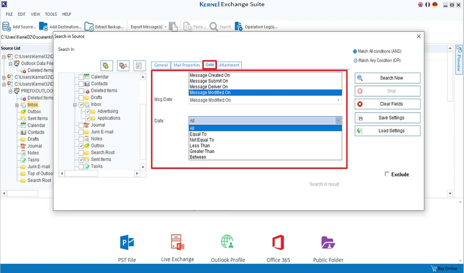Tick the Calendar folder checkbox
This screenshot has height=273, width=464.
(81, 77)
